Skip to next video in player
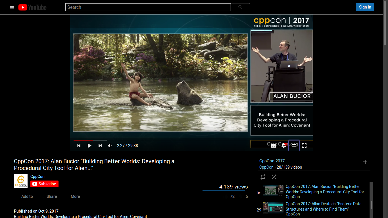Image resolution: width=388 pixels, height=218 pixels. [x=100, y=146]
